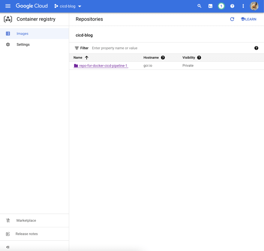The height and width of the screenshot is (251, 264).
Task: Open Settings in the sidebar
Action: pos(34,45)
